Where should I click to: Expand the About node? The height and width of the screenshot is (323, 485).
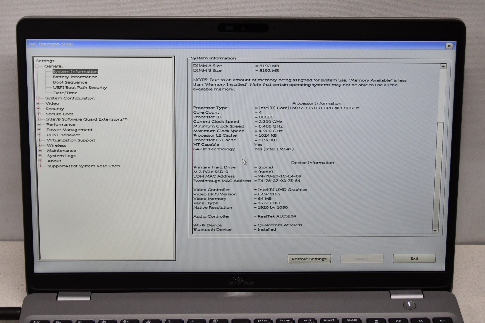tap(40, 161)
